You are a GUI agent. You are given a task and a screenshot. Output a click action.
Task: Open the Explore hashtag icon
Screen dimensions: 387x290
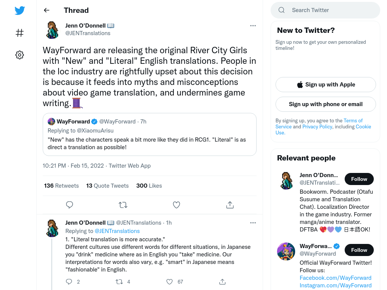point(20,33)
